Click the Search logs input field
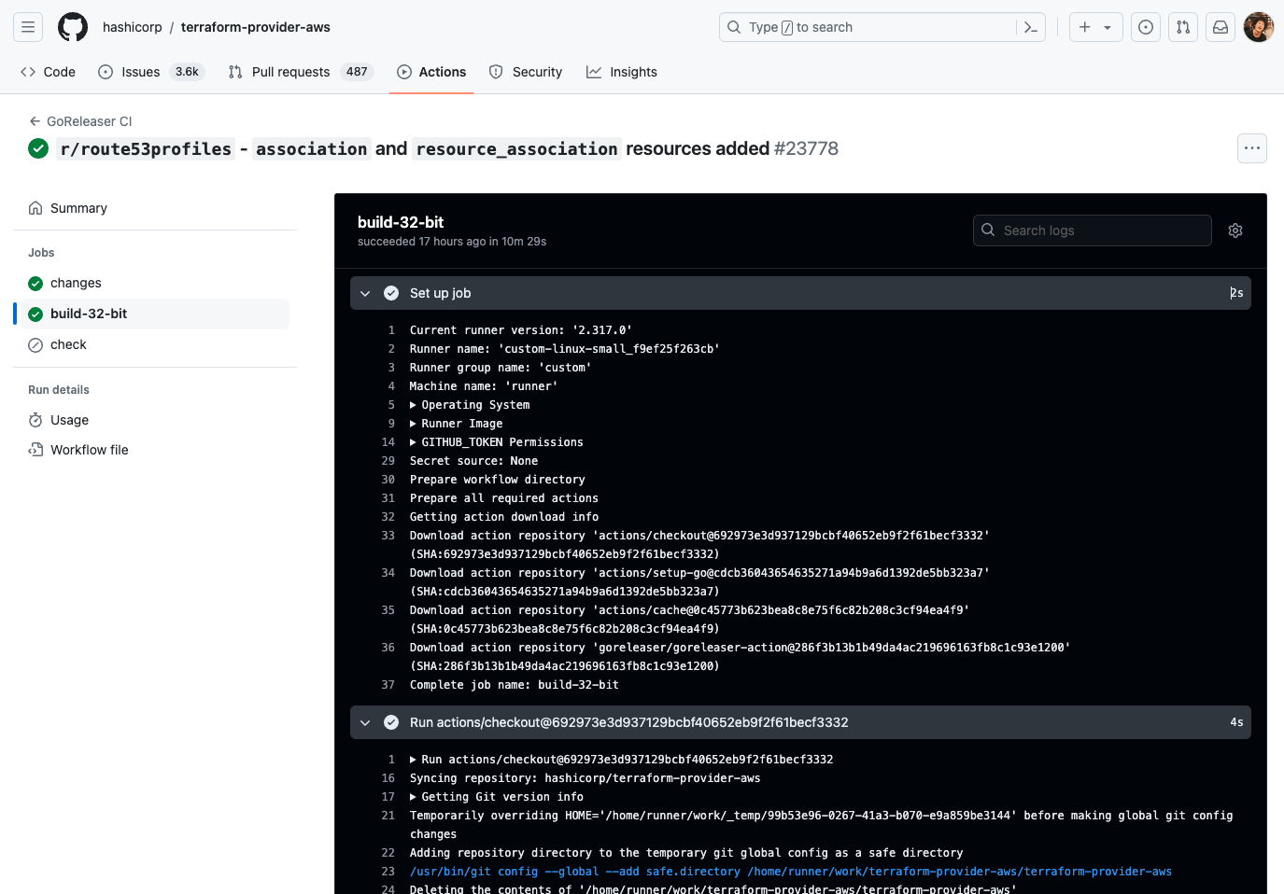This screenshot has width=1284, height=894. 1091,230
